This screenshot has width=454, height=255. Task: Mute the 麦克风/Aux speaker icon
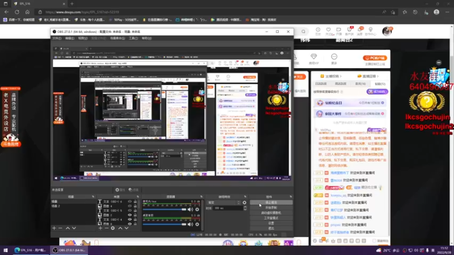coord(190,209)
